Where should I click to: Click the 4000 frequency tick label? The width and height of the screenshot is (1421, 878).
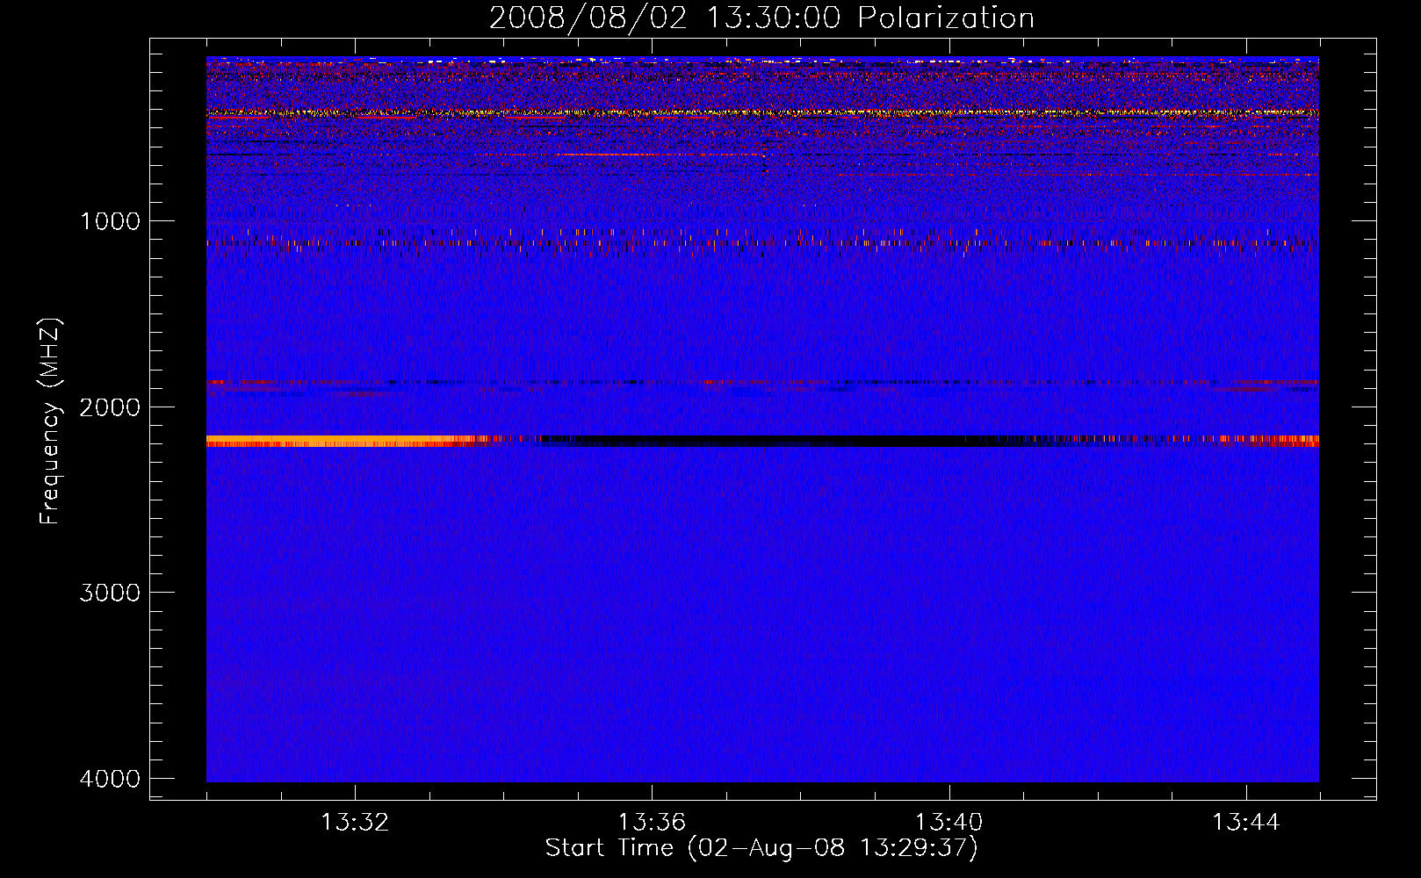pyautogui.click(x=110, y=779)
